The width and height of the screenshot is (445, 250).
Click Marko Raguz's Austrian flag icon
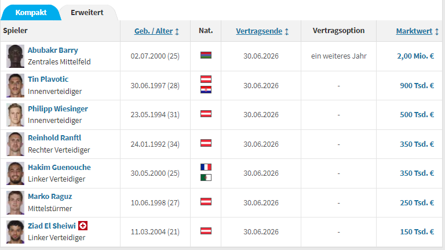point(206,202)
